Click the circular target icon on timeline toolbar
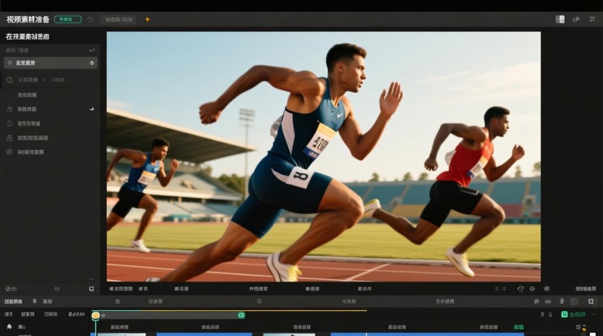Screen dimensions: 603x336 (574, 302)
